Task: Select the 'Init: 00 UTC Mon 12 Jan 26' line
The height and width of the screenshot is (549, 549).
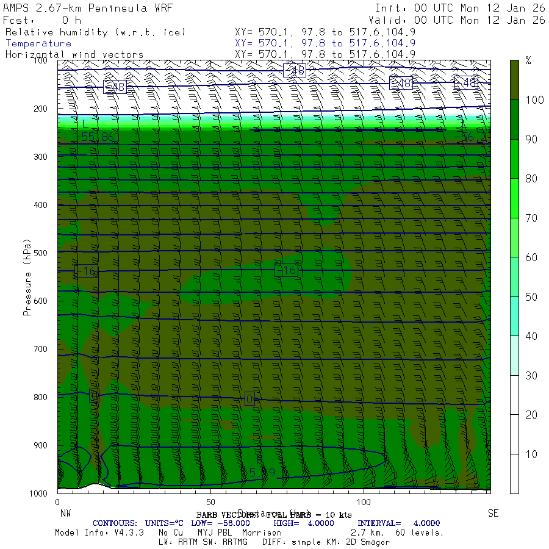Action: pyautogui.click(x=460, y=8)
